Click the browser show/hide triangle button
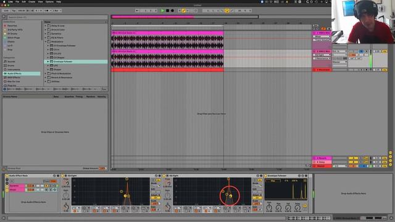395x222 pixels. coord(4,17)
